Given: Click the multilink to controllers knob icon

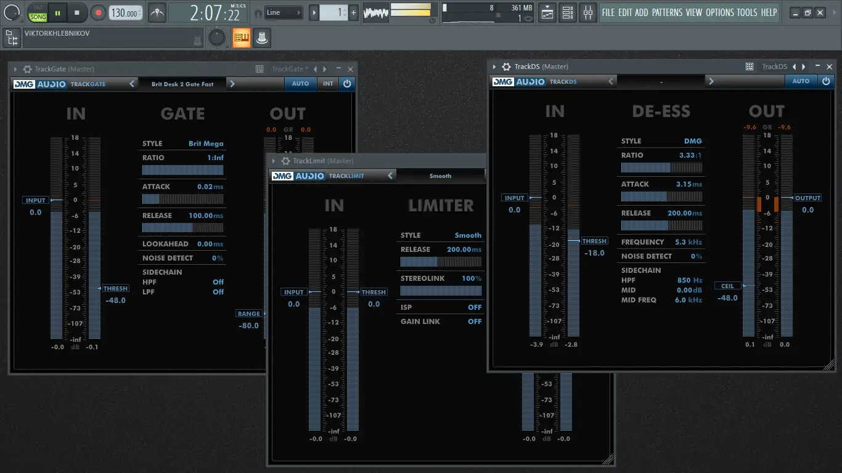Looking at the screenshot, I should pyautogui.click(x=262, y=38).
